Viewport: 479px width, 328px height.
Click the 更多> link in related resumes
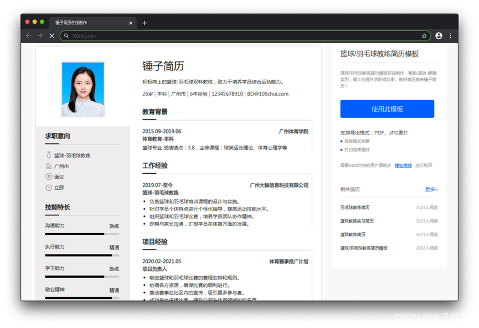pos(431,189)
